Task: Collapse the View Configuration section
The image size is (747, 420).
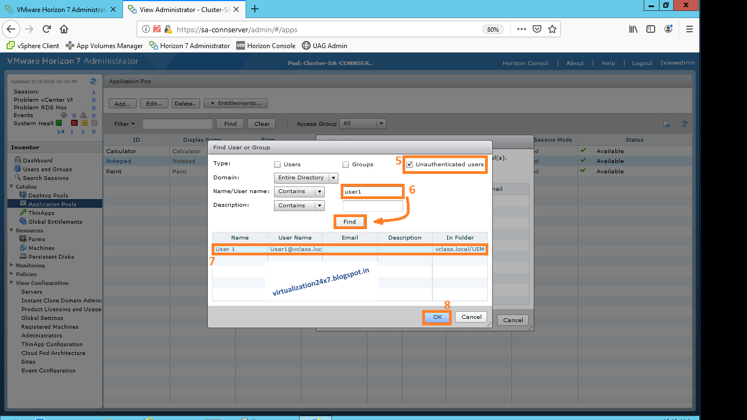Action: tap(11, 283)
